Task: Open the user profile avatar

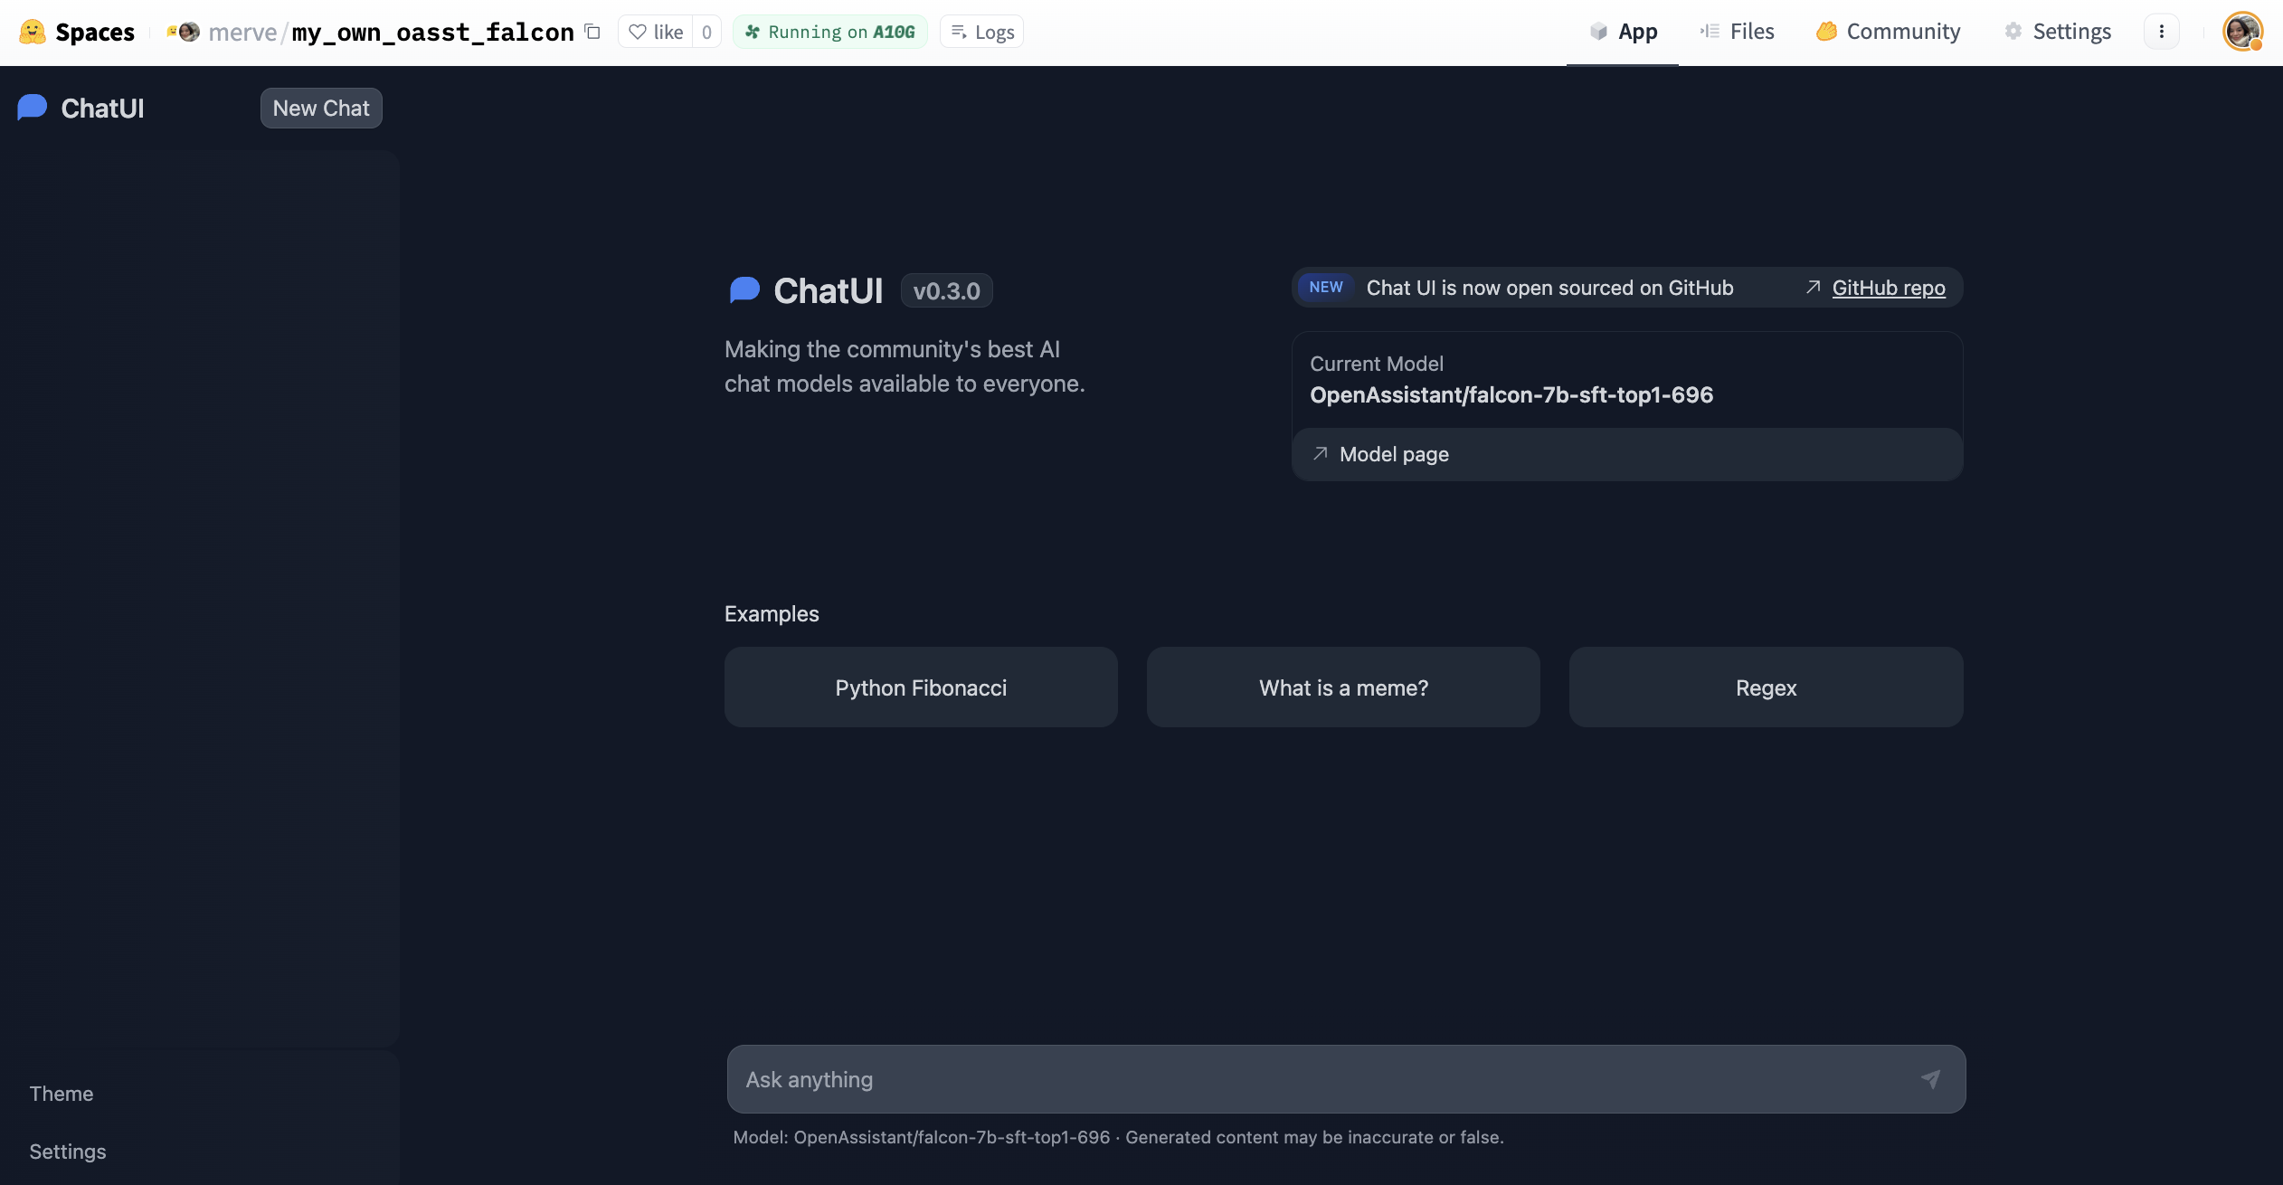Action: pos(2241,32)
